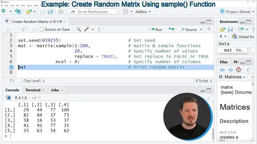Maximize the Console pane
The image size is (257, 144).
coord(209,90)
